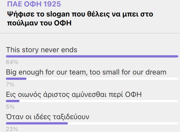Choose the 'Όταν οι ιδέες ταξιδεύουν' option
Viewport: 180px width, 132px height.
(x=48, y=117)
